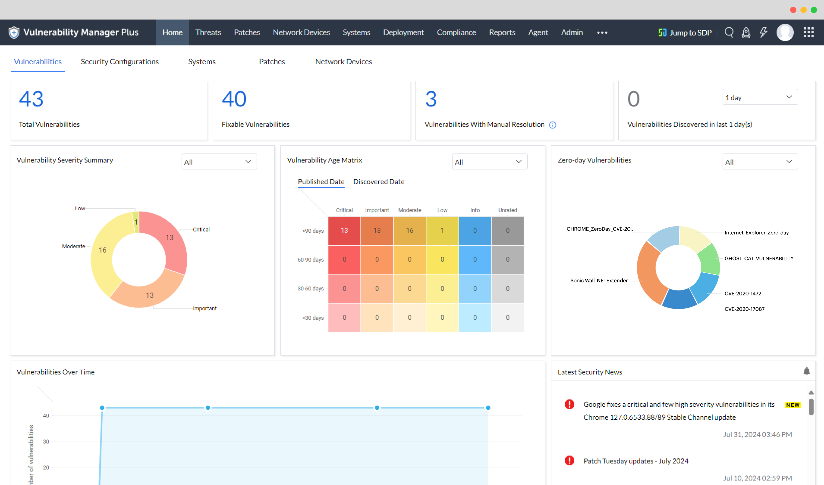Open the Threats menu
Image resolution: width=824 pixels, height=485 pixels.
tap(208, 32)
